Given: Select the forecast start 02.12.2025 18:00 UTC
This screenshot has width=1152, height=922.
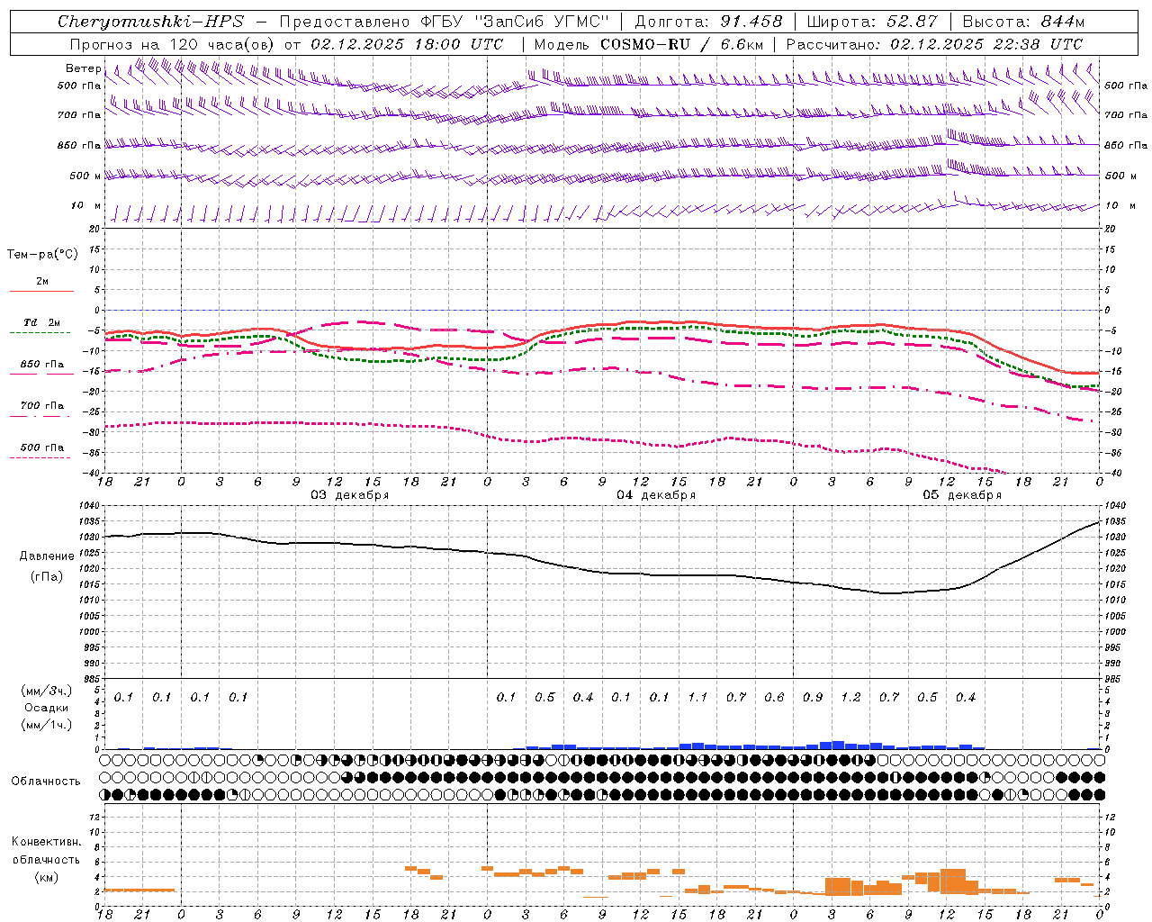Looking at the screenshot, I should coord(407,44).
